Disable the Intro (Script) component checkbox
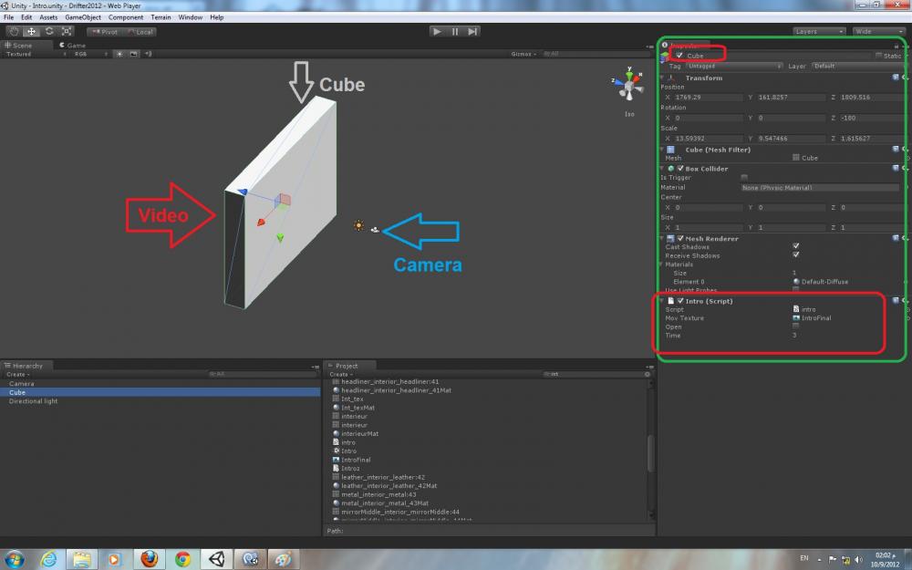Screen dimensions: 912x570 (680, 301)
